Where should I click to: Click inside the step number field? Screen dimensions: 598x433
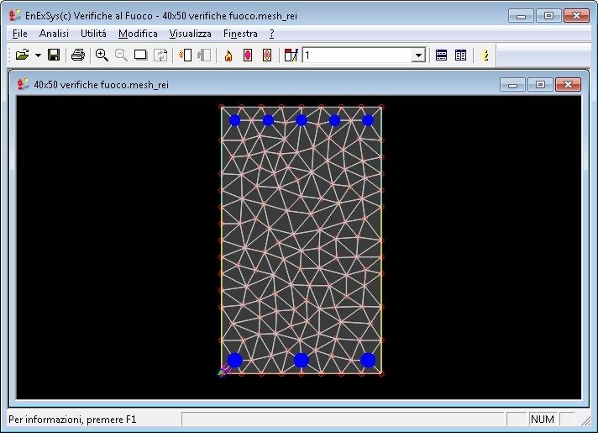click(x=357, y=55)
